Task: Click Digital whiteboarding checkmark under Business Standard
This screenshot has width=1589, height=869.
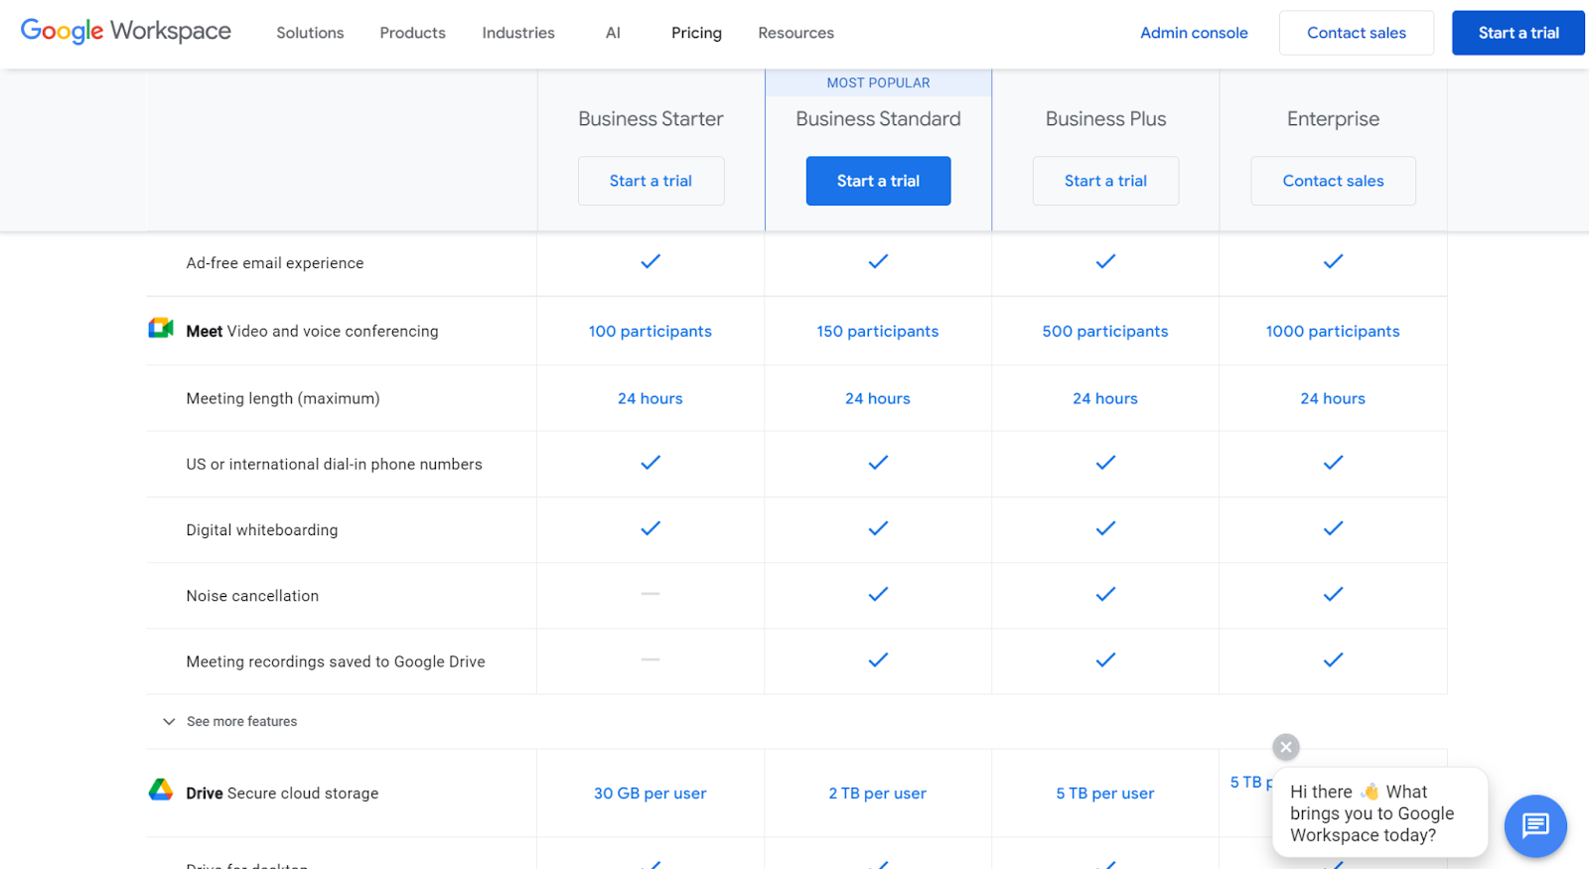Action: tap(878, 528)
